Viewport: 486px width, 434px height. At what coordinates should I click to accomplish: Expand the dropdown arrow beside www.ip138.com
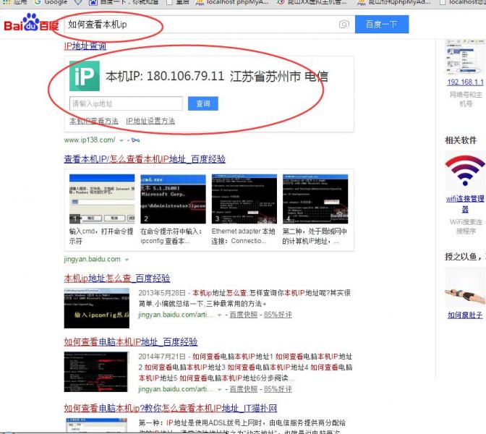click(121, 141)
